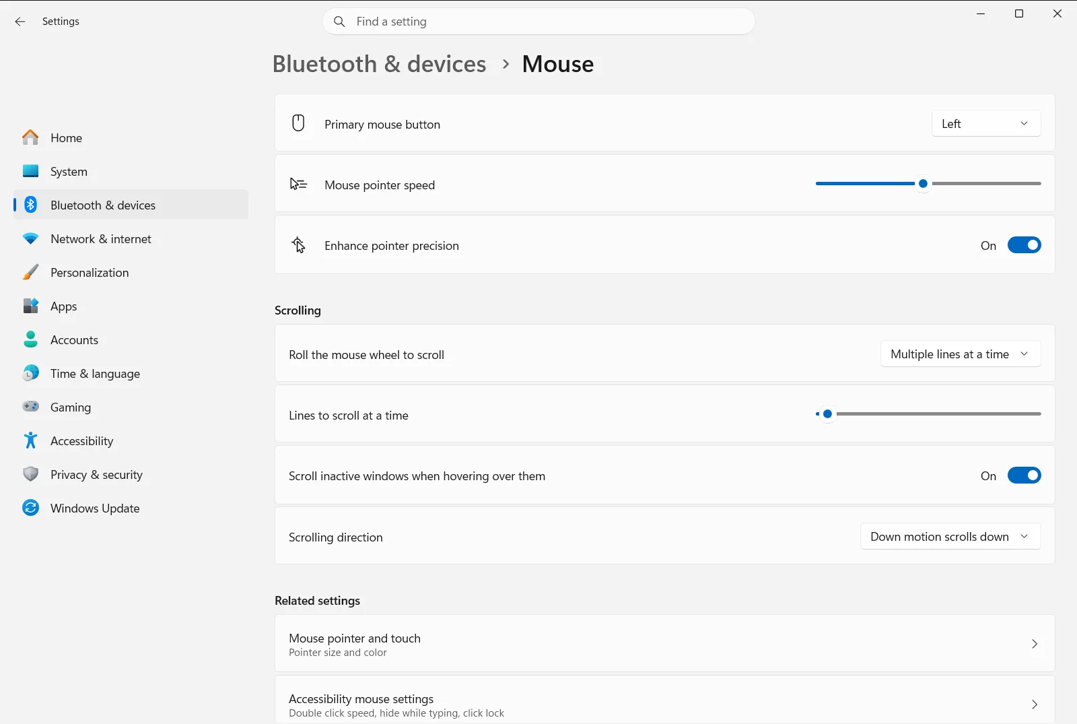Click the Related settings heading
The image size is (1077, 724).
[x=317, y=601]
